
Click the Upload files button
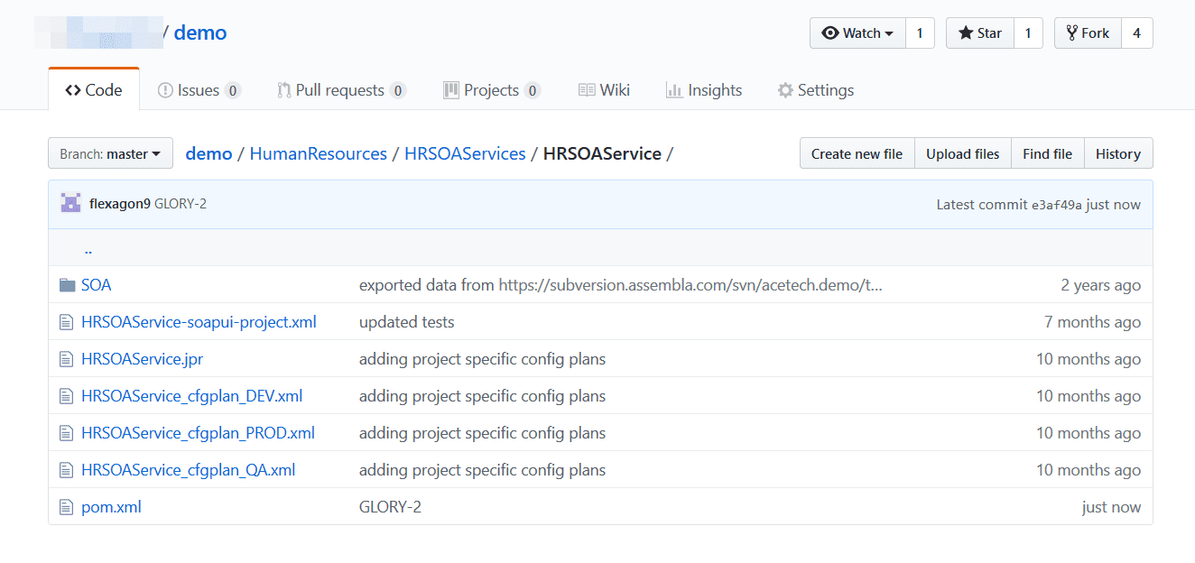pyautogui.click(x=963, y=153)
